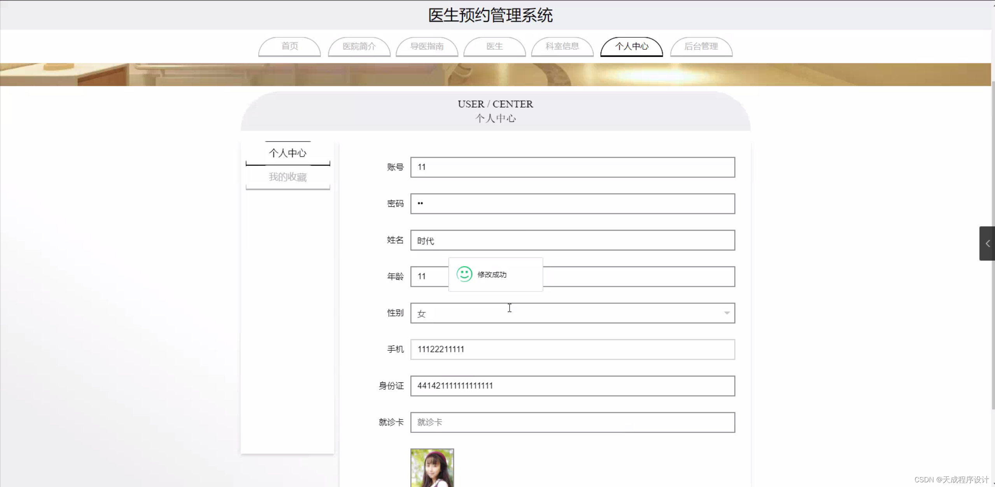The height and width of the screenshot is (487, 995).
Task: Activate the 个人中心 navigation button
Action: point(631,46)
